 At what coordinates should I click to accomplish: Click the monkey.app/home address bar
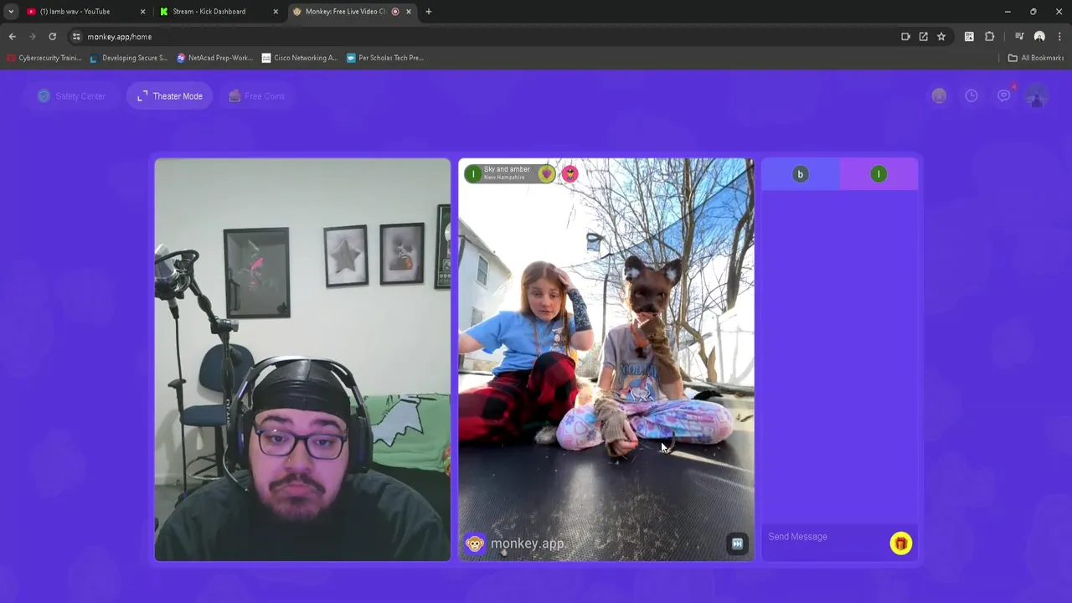(x=486, y=37)
